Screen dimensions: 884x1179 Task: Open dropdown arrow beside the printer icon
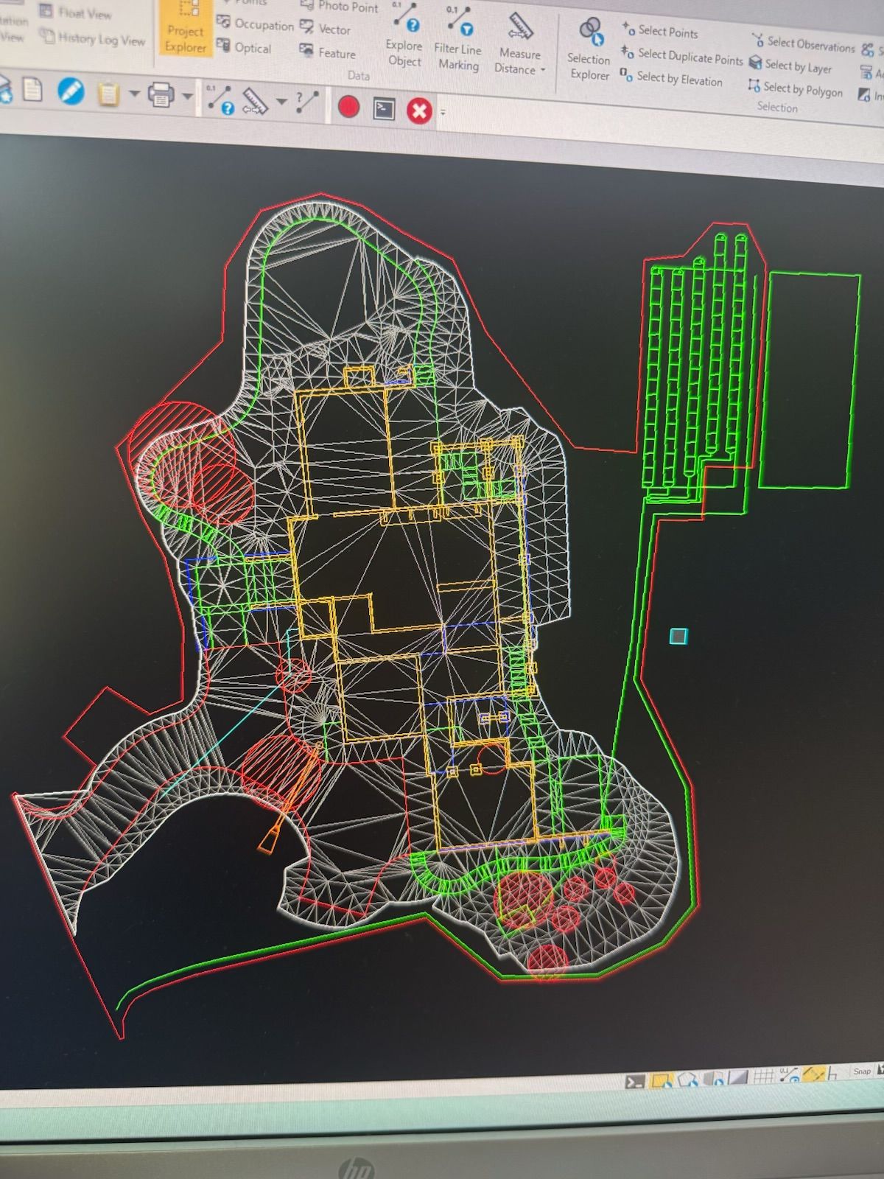(x=187, y=96)
